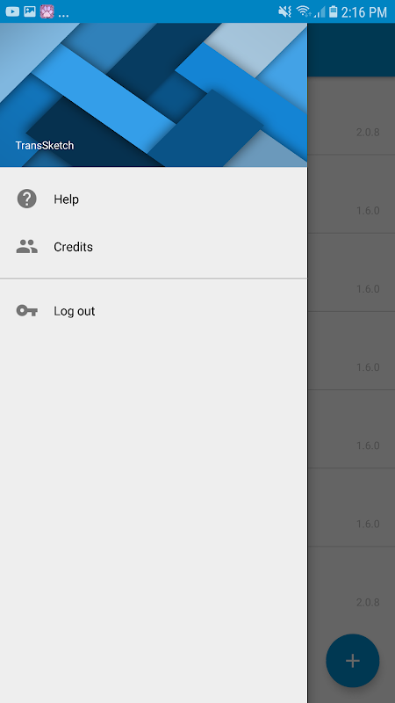Open the Credits menu item
The height and width of the screenshot is (703, 395).
(154, 247)
